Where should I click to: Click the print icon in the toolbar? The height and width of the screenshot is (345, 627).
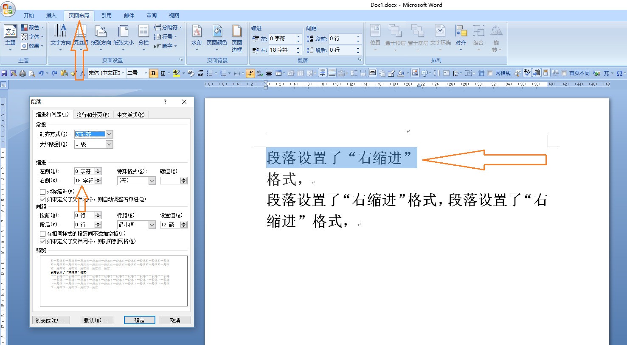pos(22,73)
